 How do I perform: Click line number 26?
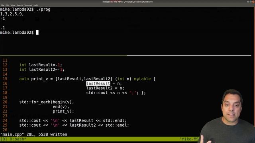click(5, 130)
